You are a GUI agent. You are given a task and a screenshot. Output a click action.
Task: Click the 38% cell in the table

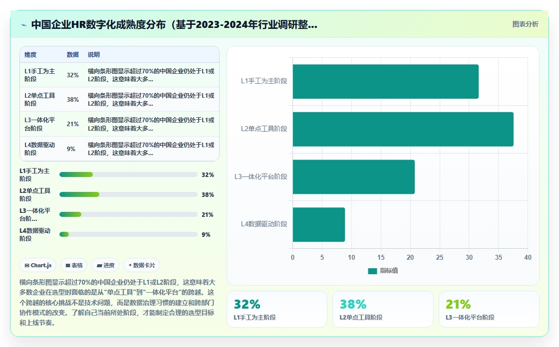73,100
